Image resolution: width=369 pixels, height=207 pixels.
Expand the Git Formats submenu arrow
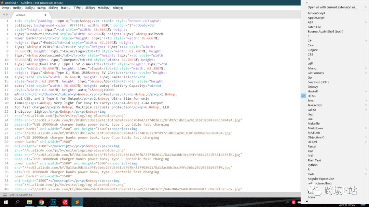pyautogui.click(x=366, y=73)
